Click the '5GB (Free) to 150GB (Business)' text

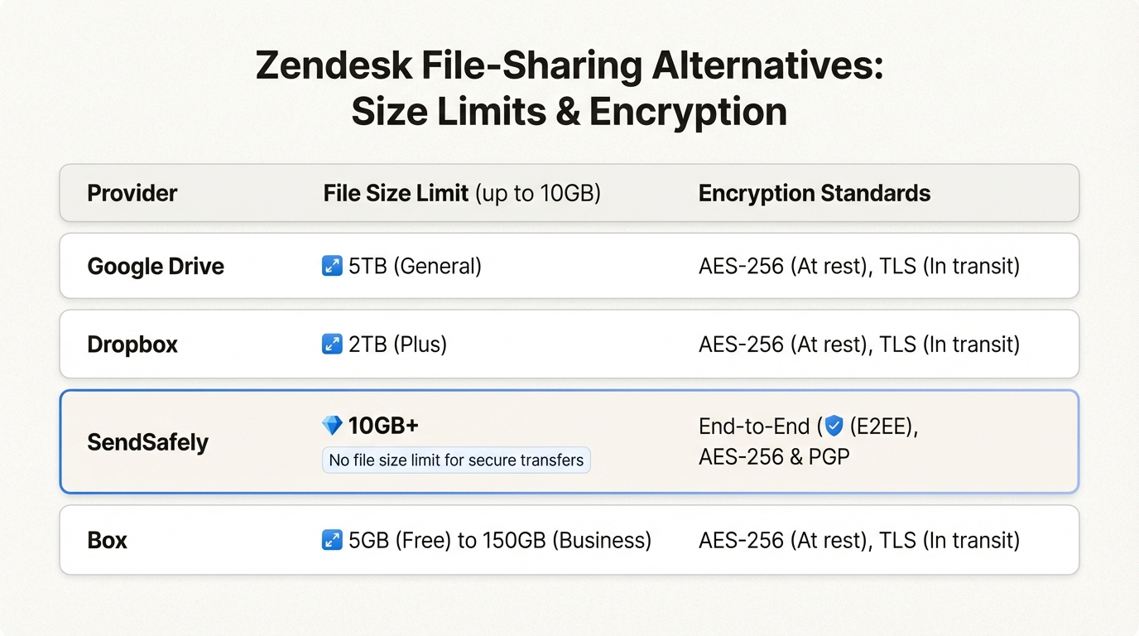point(500,540)
